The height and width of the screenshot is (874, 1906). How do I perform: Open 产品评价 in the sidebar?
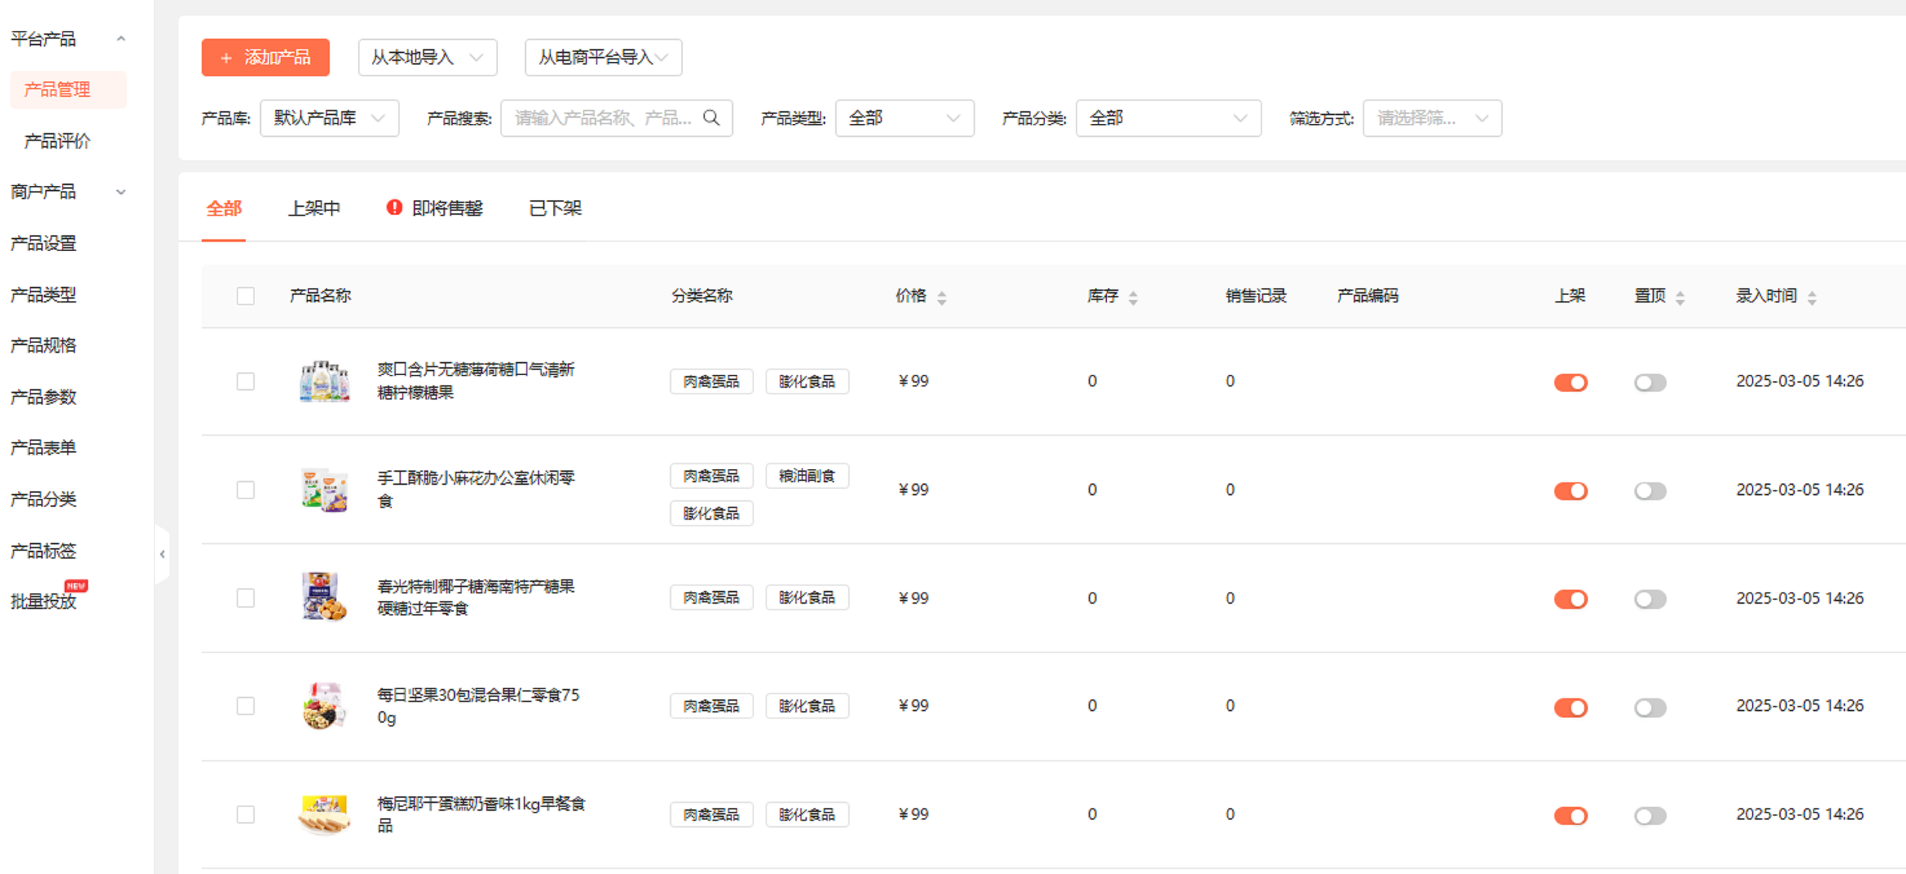pyautogui.click(x=57, y=140)
